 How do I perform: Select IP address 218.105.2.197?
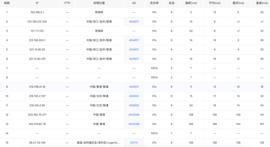37,96
